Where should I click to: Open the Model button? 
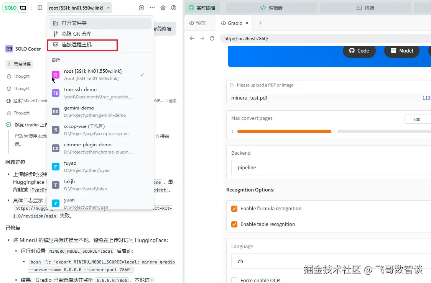[x=401, y=51]
